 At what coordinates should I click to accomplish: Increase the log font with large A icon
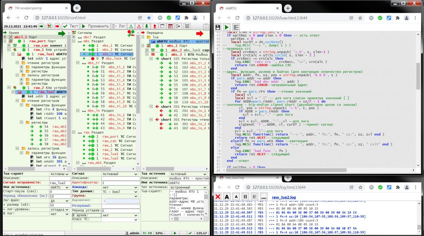tap(227, 196)
